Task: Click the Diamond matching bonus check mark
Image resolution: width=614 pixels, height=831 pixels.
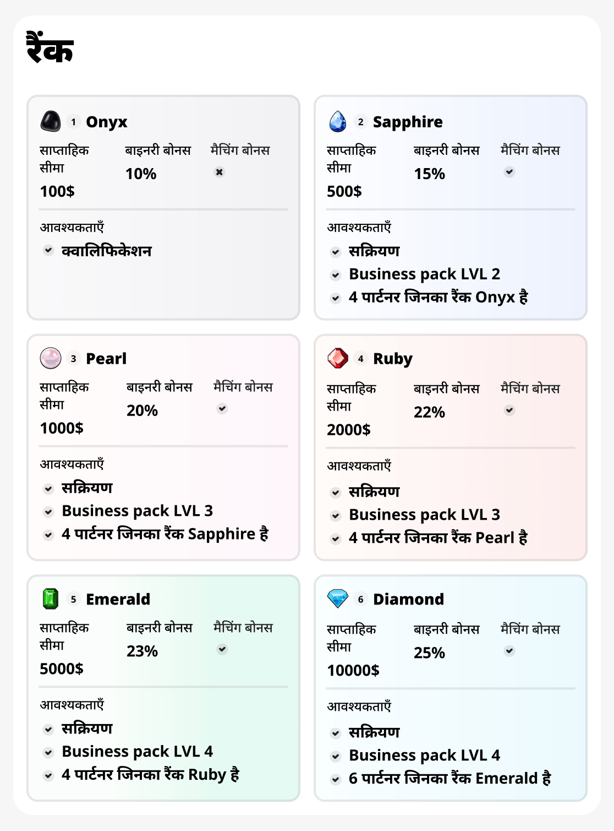Action: [509, 651]
